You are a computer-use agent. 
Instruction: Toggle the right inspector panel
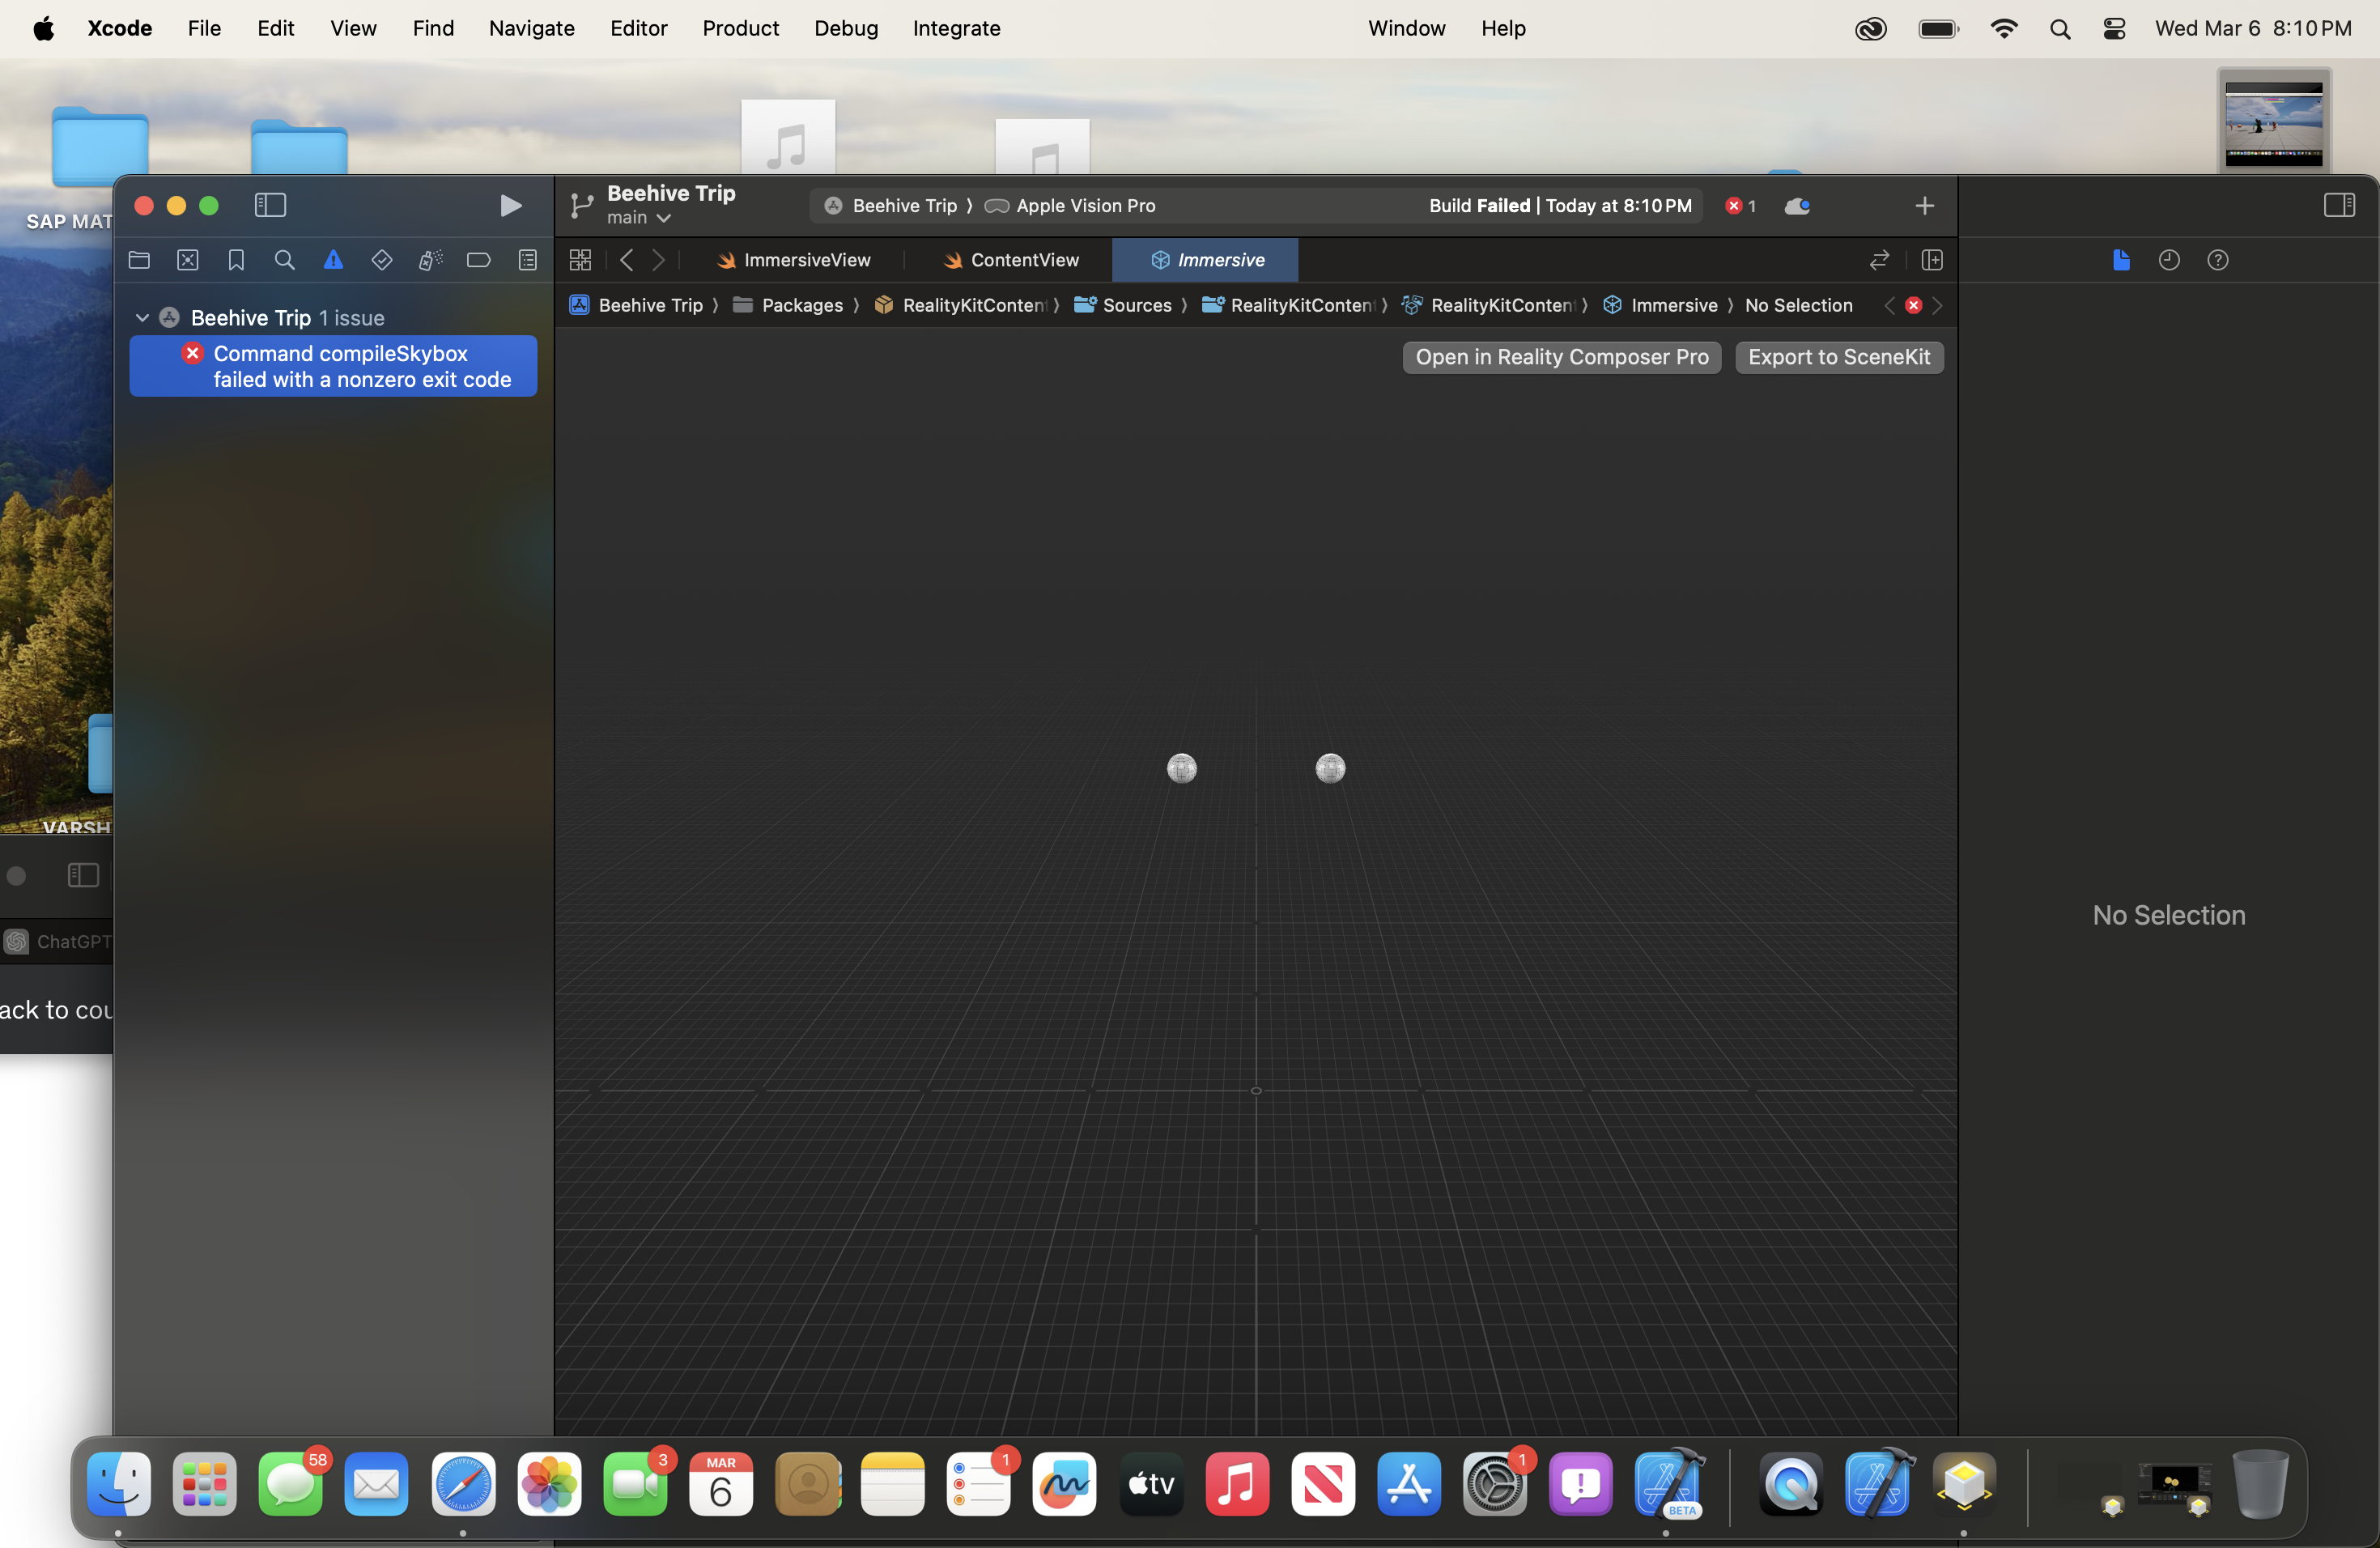tap(2338, 205)
